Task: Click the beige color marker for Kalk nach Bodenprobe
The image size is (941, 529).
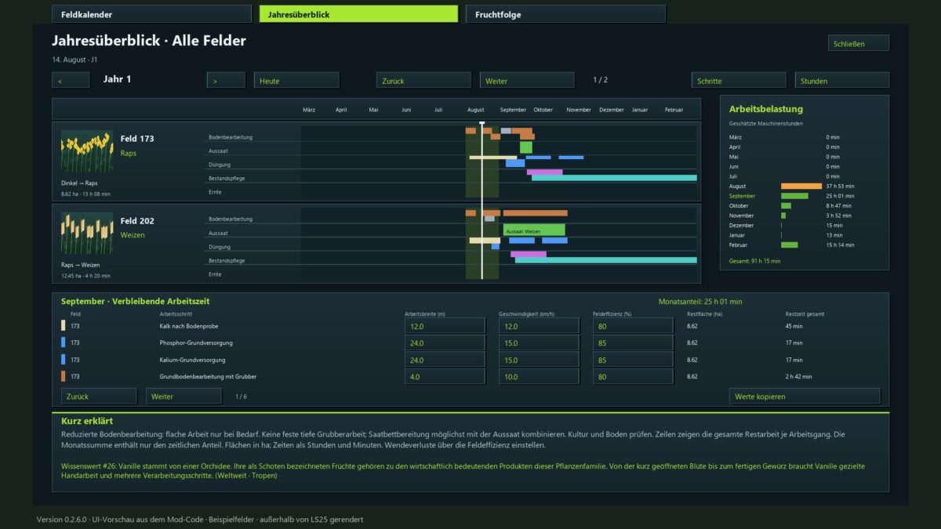Action: 64,326
